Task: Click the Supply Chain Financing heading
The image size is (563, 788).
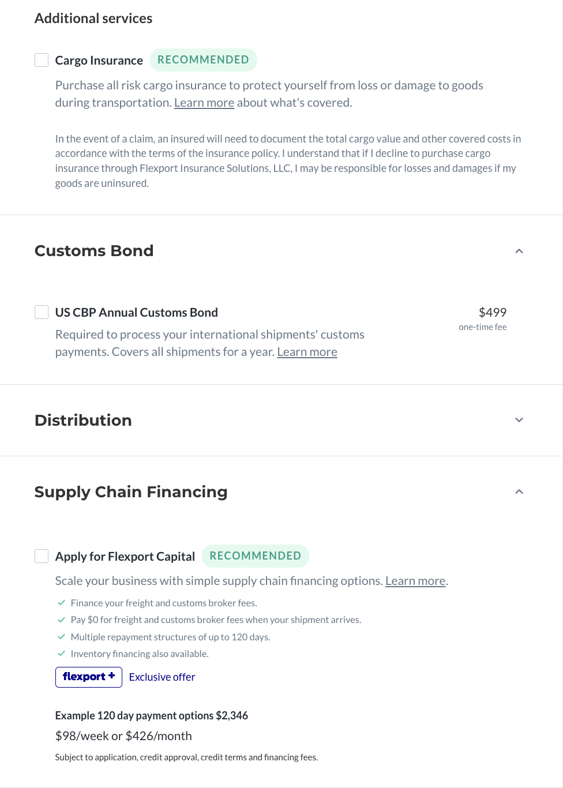Action: (x=131, y=492)
